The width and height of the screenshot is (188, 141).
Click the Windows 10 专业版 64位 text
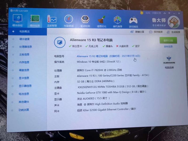pyautogui.click(x=99, y=62)
